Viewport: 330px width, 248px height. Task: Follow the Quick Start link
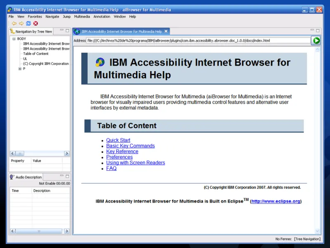(x=118, y=140)
